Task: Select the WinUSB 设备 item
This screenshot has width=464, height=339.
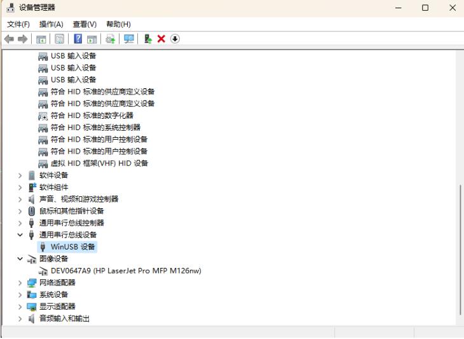Action: pos(73,247)
